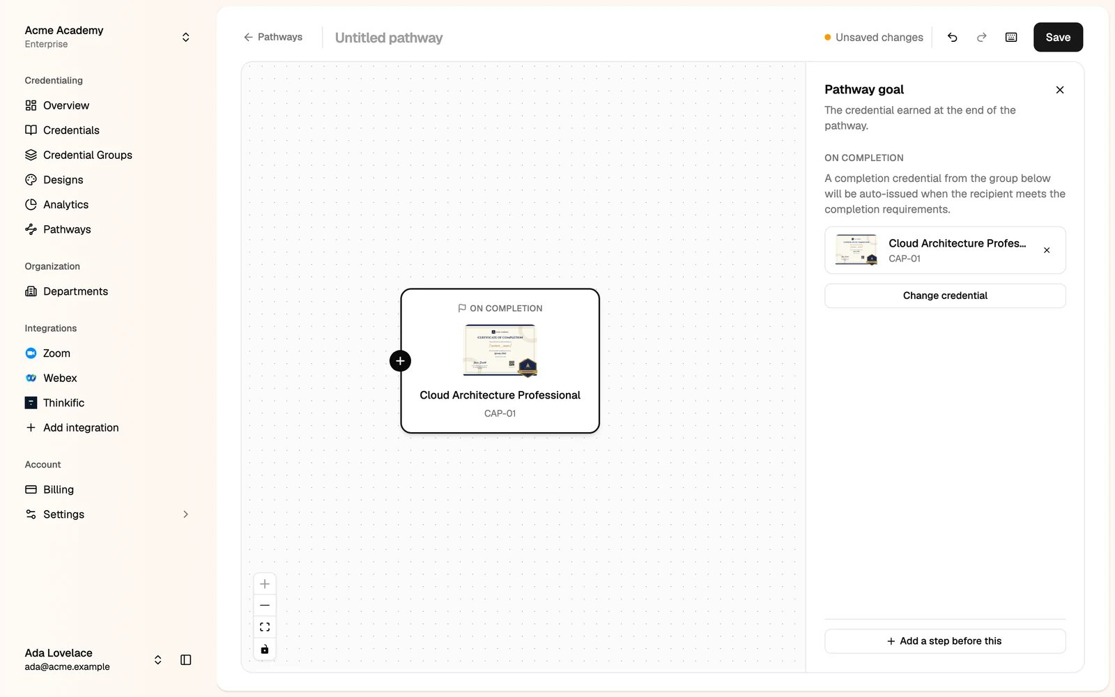This screenshot has width=1115, height=697.
Task: Click Change credential button
Action: point(945,296)
